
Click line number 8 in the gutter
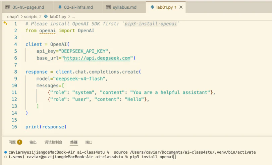[x=16, y=72]
